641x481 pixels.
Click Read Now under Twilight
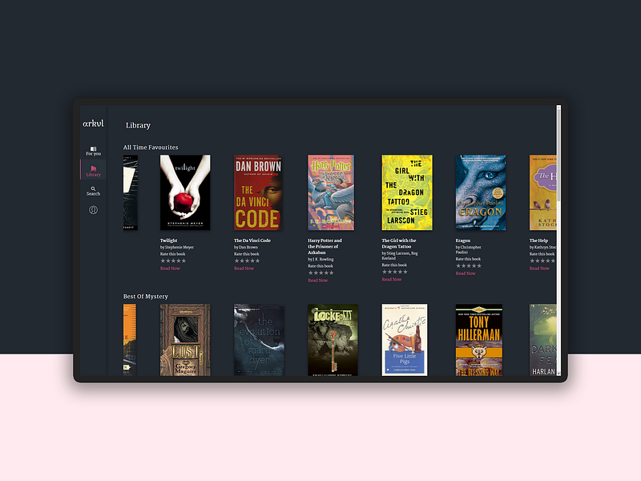tap(170, 269)
